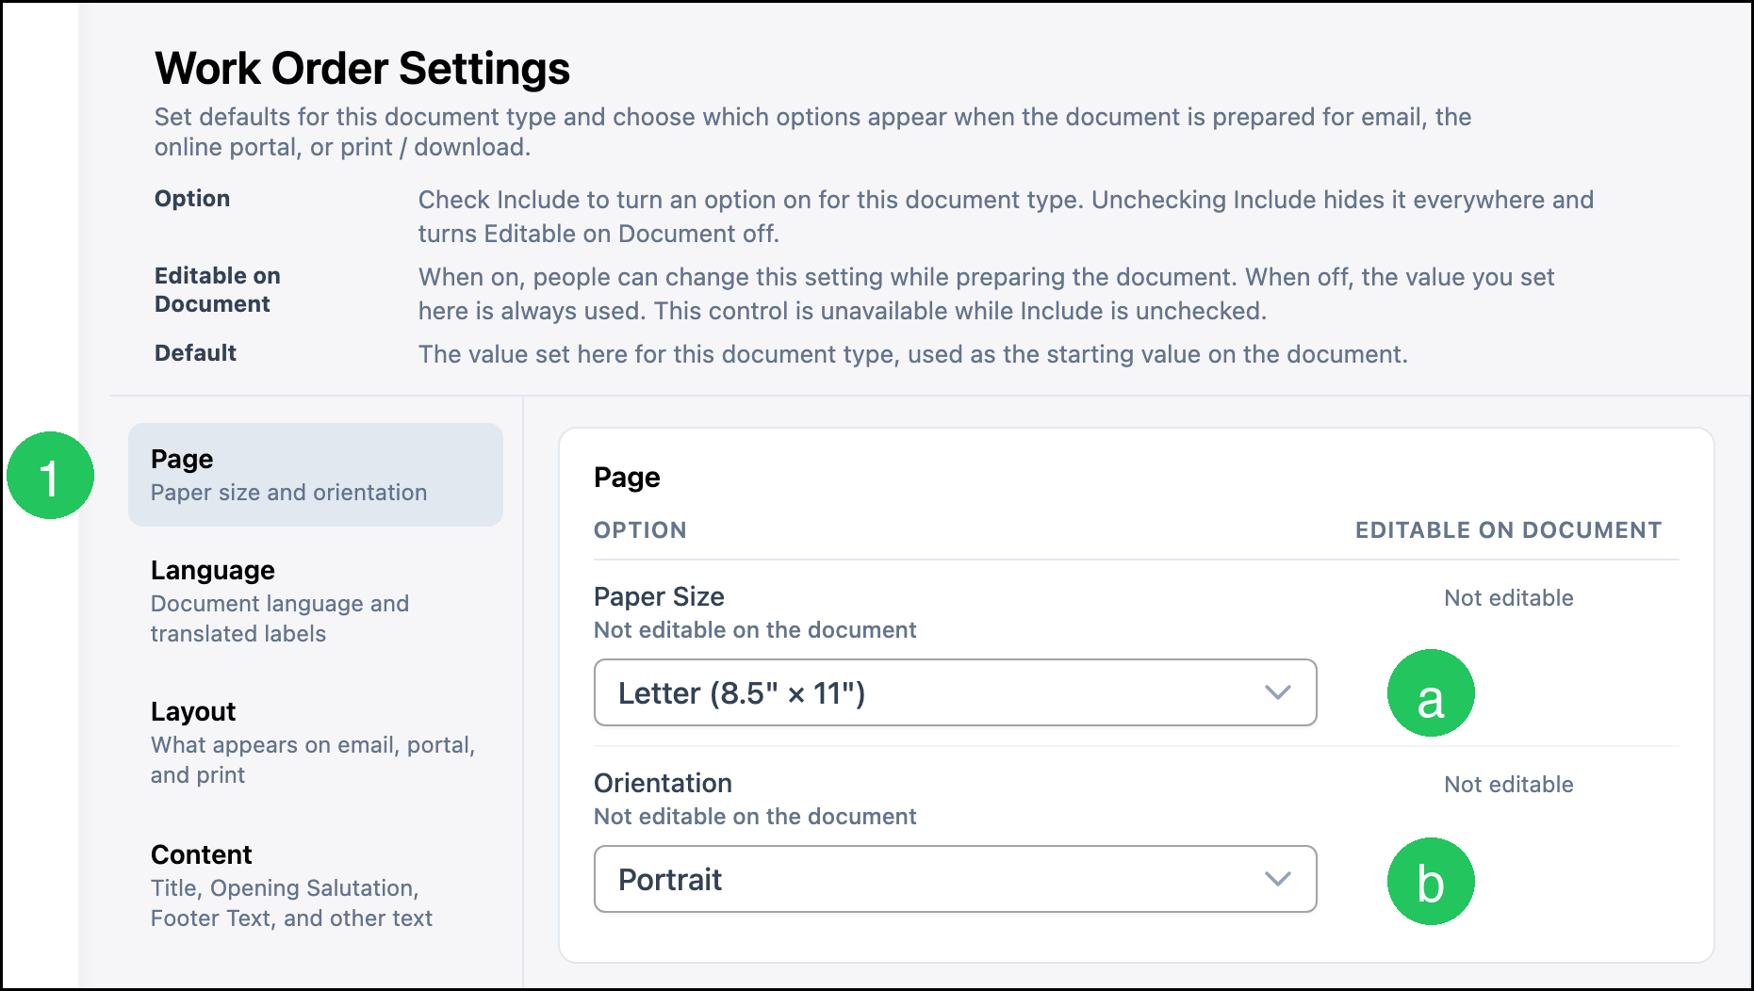Viewport: 1754px width, 991px height.
Task: Click the 'When on, people can change' description
Action: coord(986,294)
